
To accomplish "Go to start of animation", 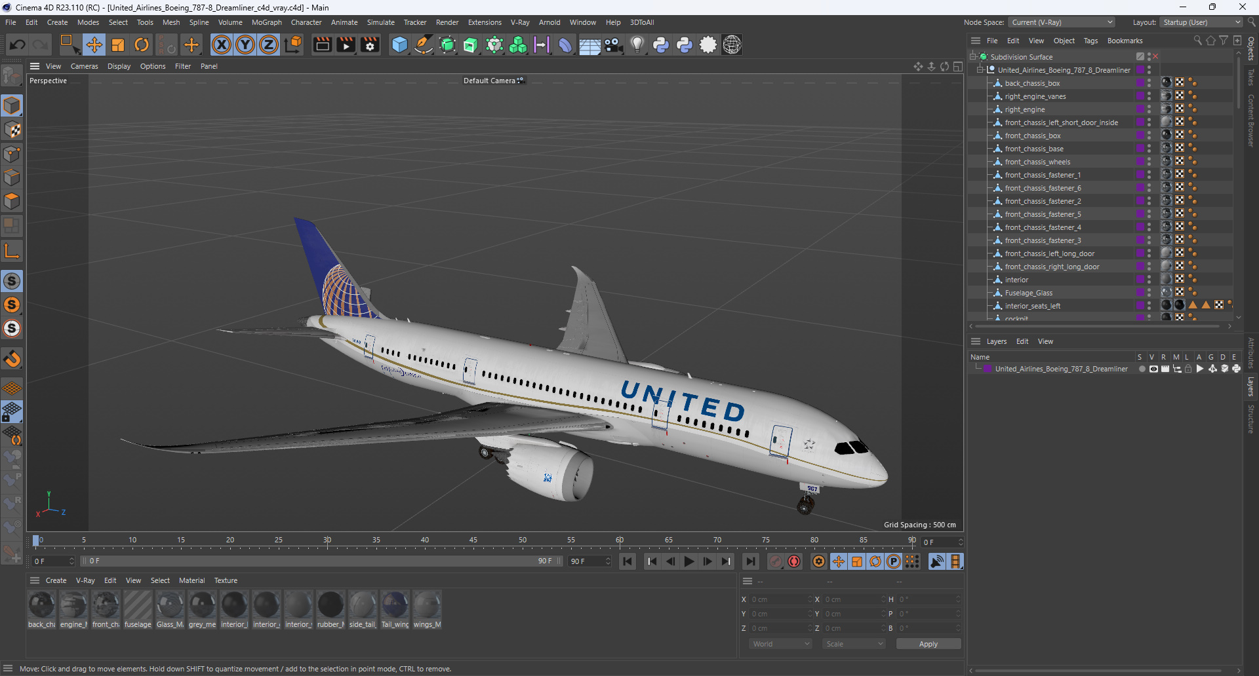I will [628, 561].
